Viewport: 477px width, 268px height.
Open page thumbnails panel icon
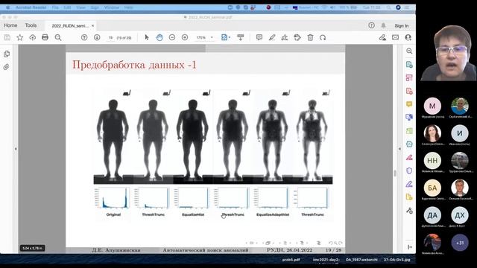point(7,54)
